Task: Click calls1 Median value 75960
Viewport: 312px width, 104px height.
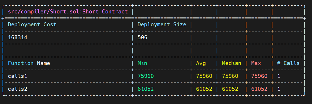Action: (x=230, y=76)
